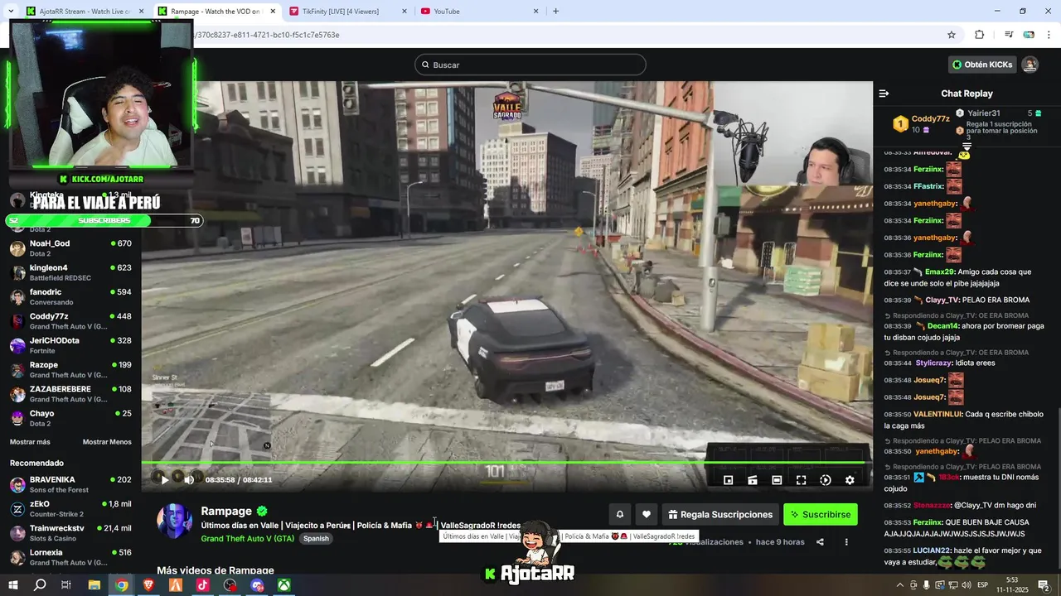Open Windows Start menu

13,585
